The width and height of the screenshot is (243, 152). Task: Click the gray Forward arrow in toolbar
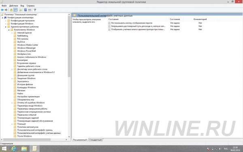click(6, 10)
